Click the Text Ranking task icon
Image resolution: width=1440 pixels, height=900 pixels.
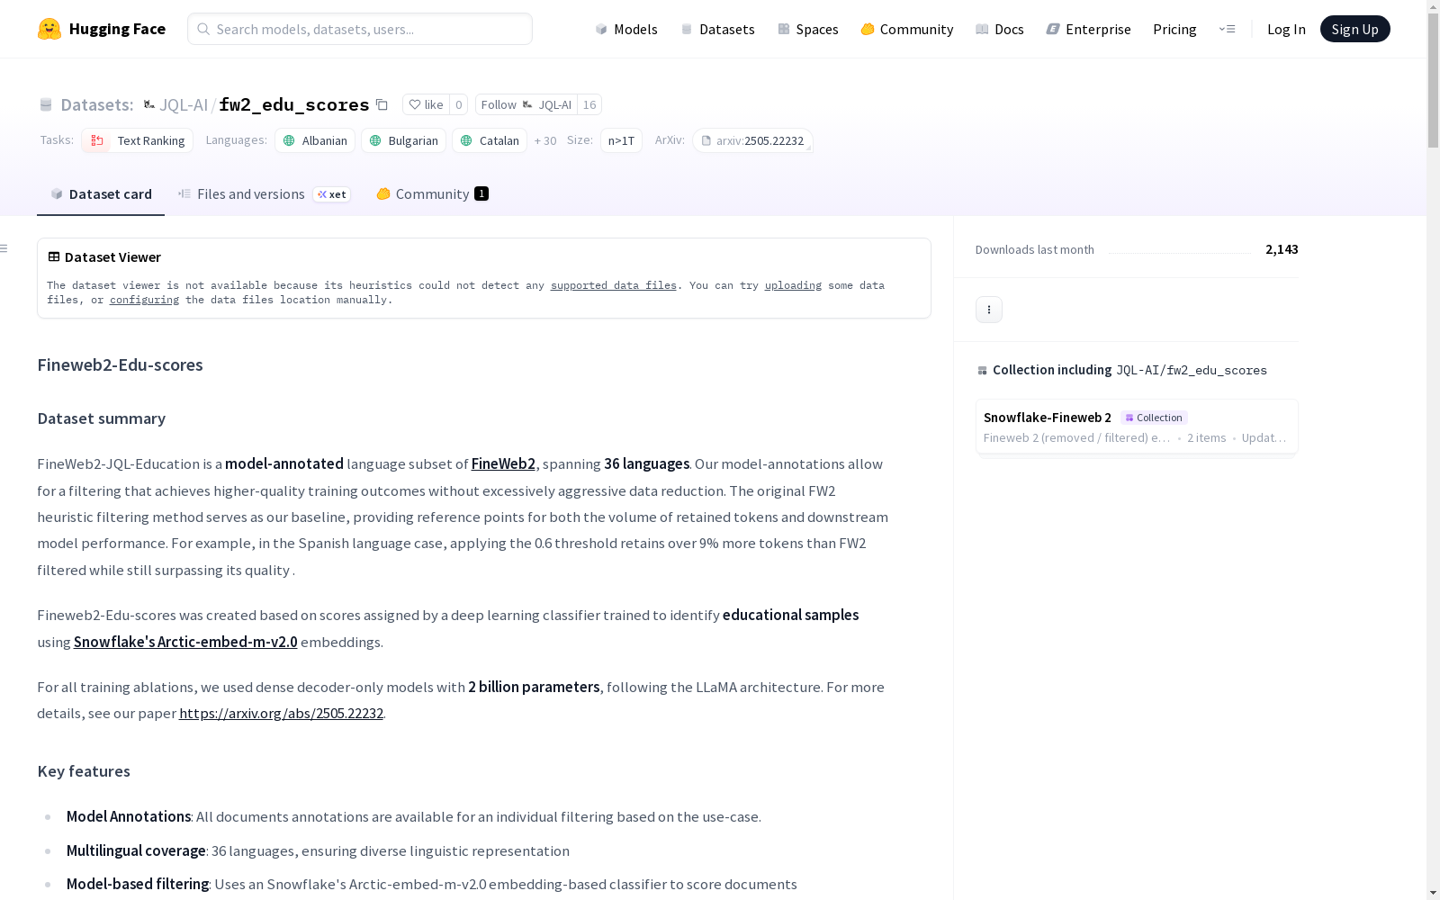[97, 140]
